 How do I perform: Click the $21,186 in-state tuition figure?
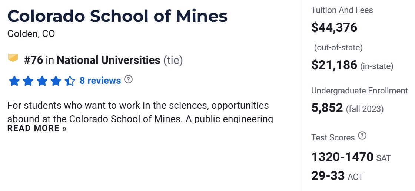tap(334, 65)
